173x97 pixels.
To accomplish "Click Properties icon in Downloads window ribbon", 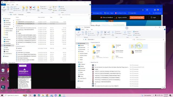I will (50, 8).
